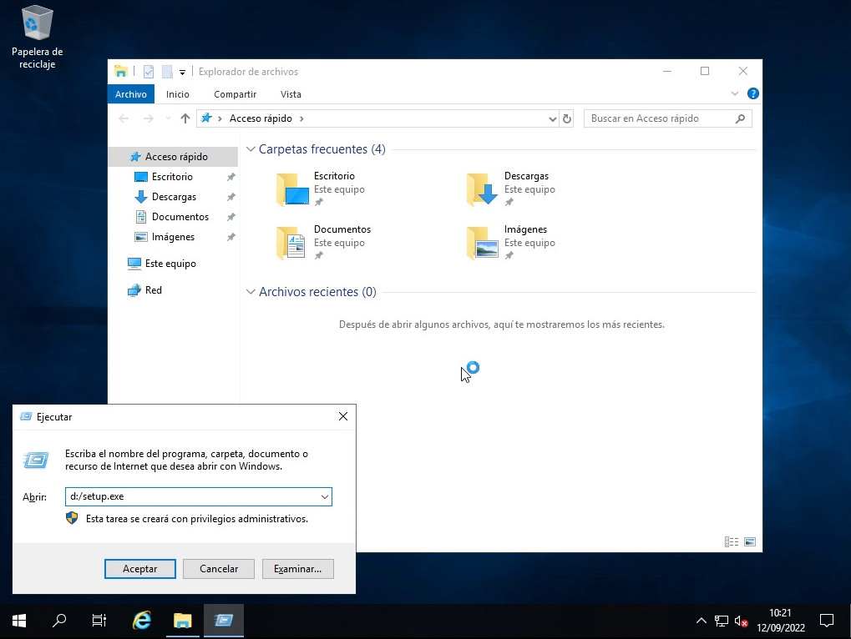This screenshot has width=851, height=639.
Task: Switch to the Vista ribbon tab
Action: click(x=291, y=94)
